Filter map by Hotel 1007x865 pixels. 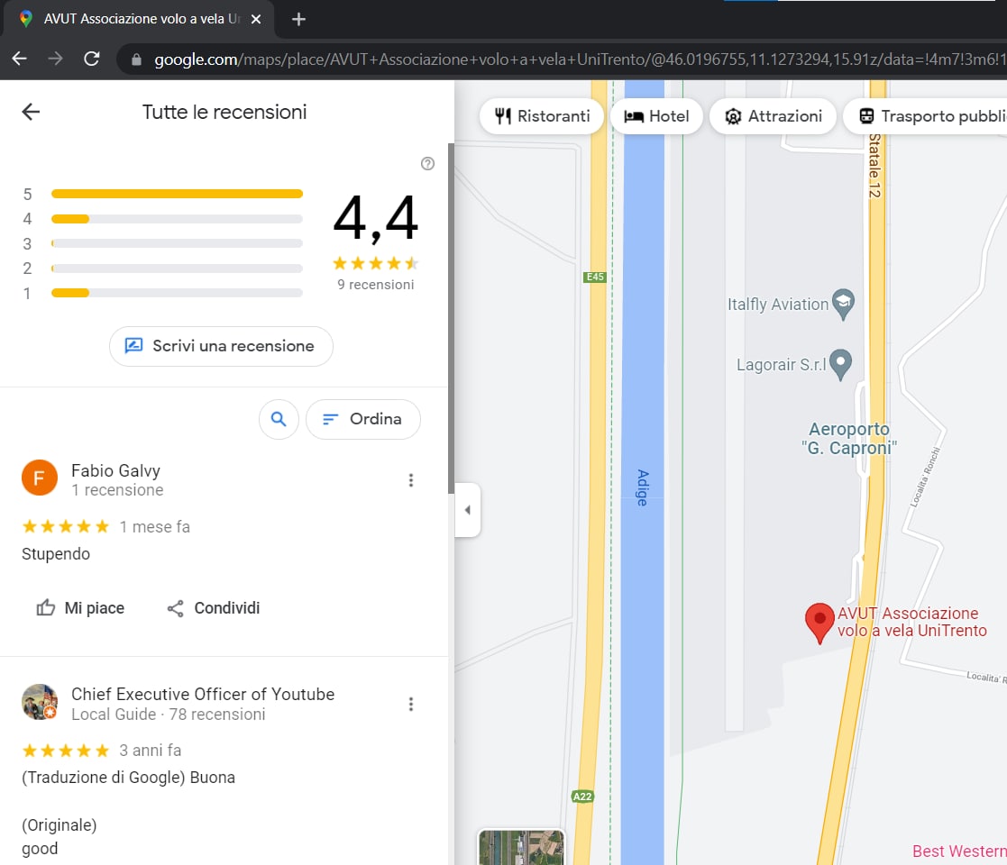click(x=656, y=116)
